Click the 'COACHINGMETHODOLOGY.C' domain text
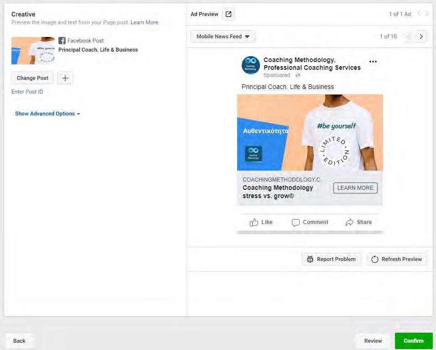Viewport: 436px width, 350px height. (281, 180)
